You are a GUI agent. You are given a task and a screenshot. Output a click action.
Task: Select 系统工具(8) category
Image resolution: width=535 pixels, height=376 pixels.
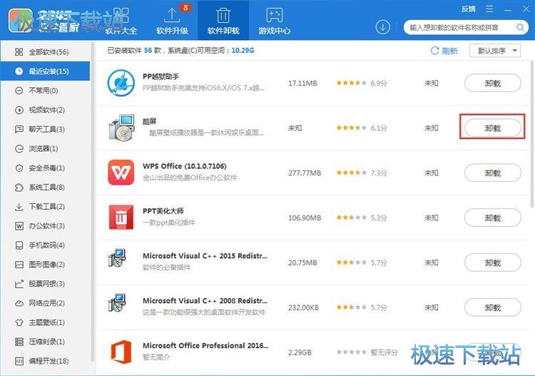(x=45, y=187)
